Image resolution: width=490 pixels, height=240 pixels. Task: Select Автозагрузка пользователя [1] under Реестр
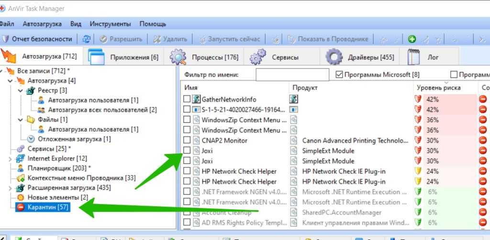pyautogui.click(x=93, y=100)
